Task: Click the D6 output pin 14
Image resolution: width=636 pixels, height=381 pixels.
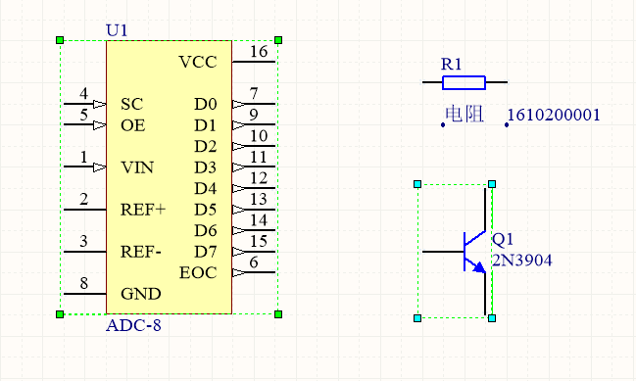Action: point(254,230)
